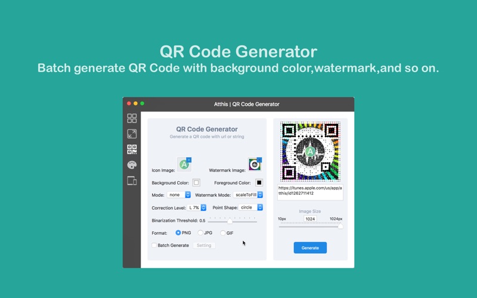Open the grid dashboard sidebar icon
This screenshot has width=477, height=298.
(x=132, y=119)
